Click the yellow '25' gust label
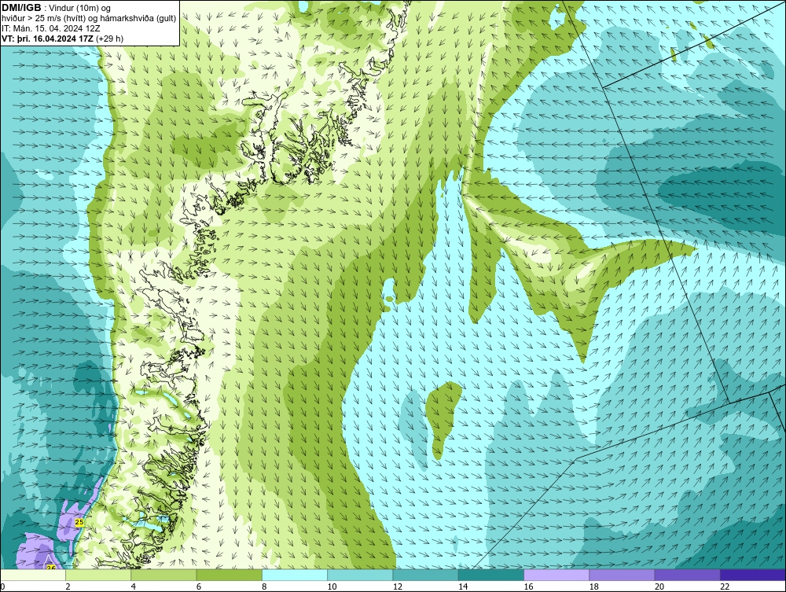Image resolution: width=786 pixels, height=592 pixels. 79,522
